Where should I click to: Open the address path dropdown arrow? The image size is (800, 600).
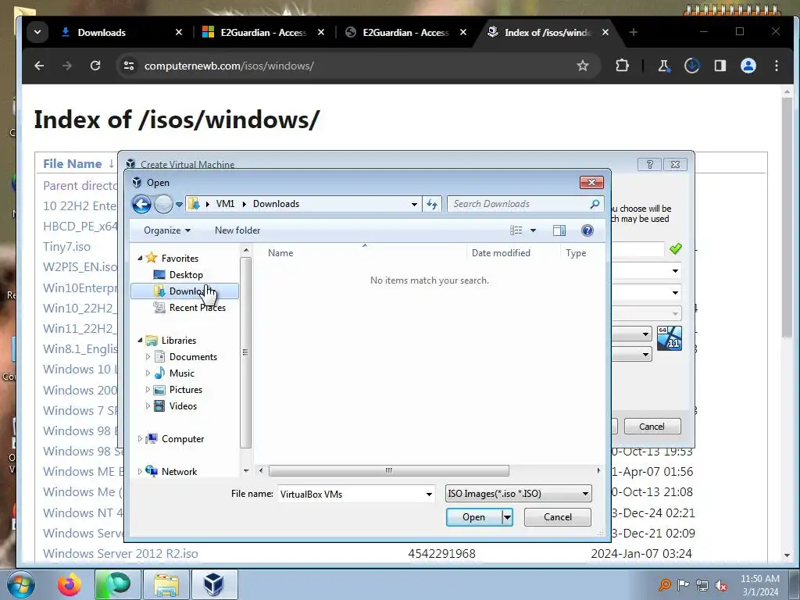(x=414, y=204)
